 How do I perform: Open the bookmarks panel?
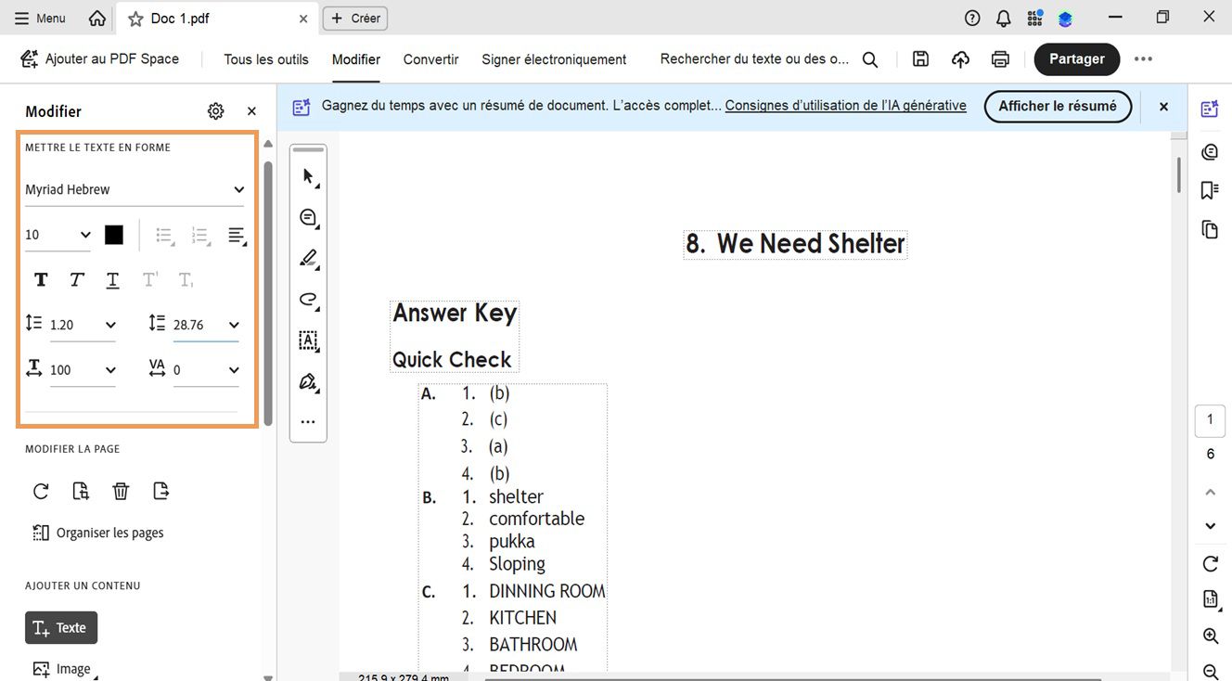pyautogui.click(x=1209, y=189)
